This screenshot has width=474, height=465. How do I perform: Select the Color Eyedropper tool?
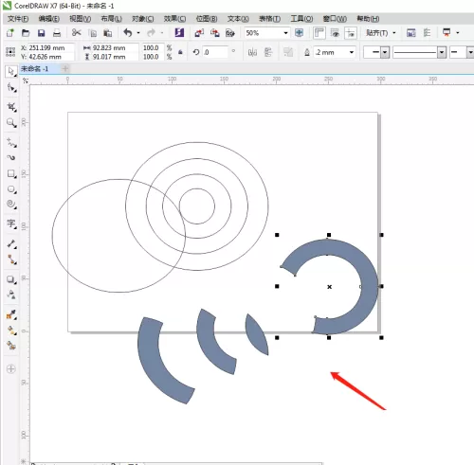(11, 314)
